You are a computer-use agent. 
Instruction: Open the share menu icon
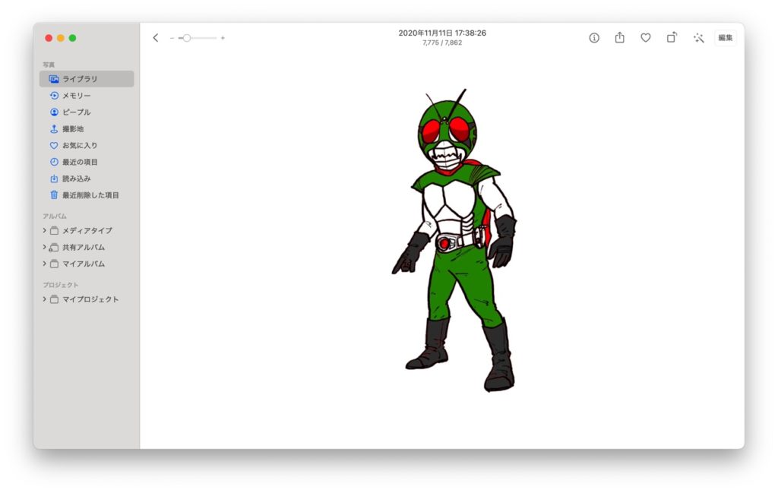point(620,37)
